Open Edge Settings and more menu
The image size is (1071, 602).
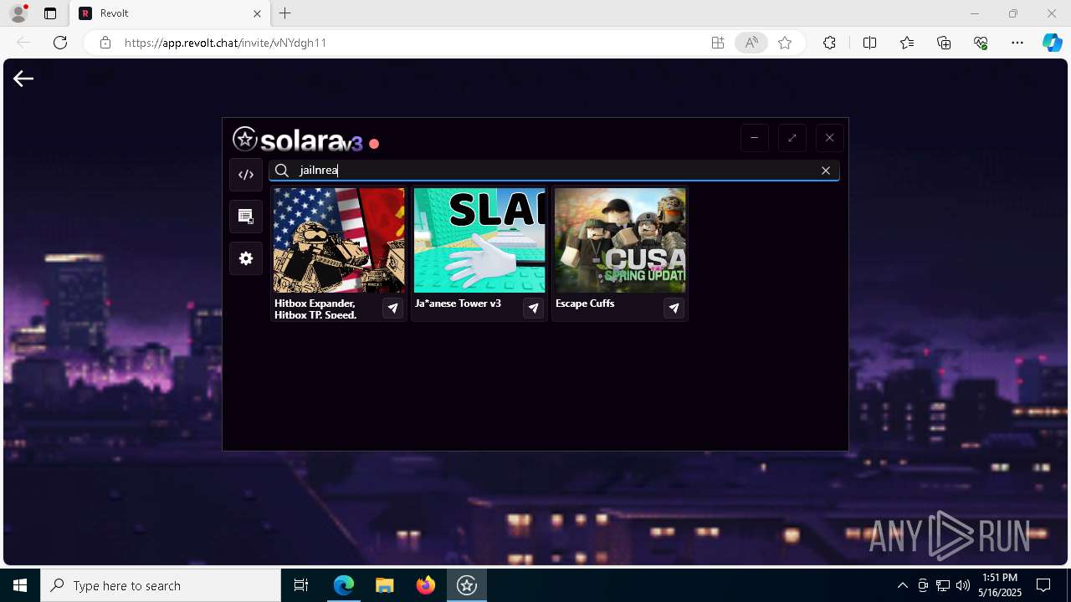point(1017,43)
